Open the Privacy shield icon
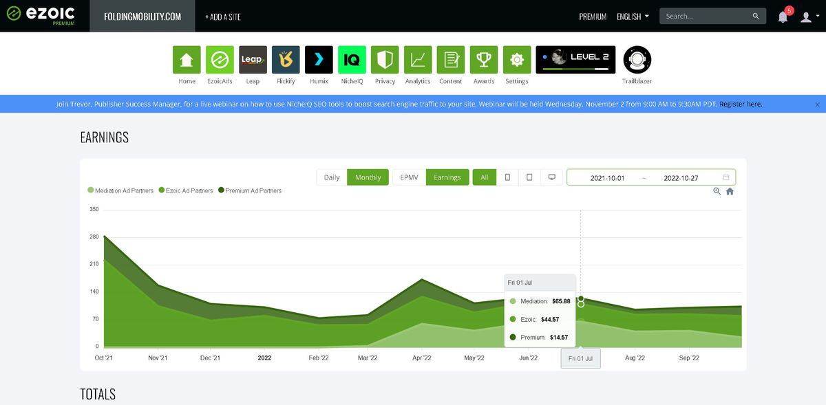The height and width of the screenshot is (405, 826). (x=385, y=60)
